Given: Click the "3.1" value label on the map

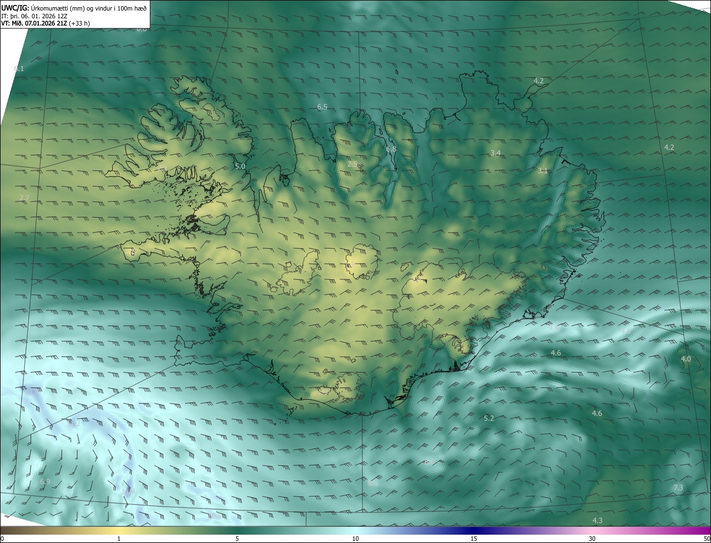Looking at the screenshot, I should tap(543, 171).
